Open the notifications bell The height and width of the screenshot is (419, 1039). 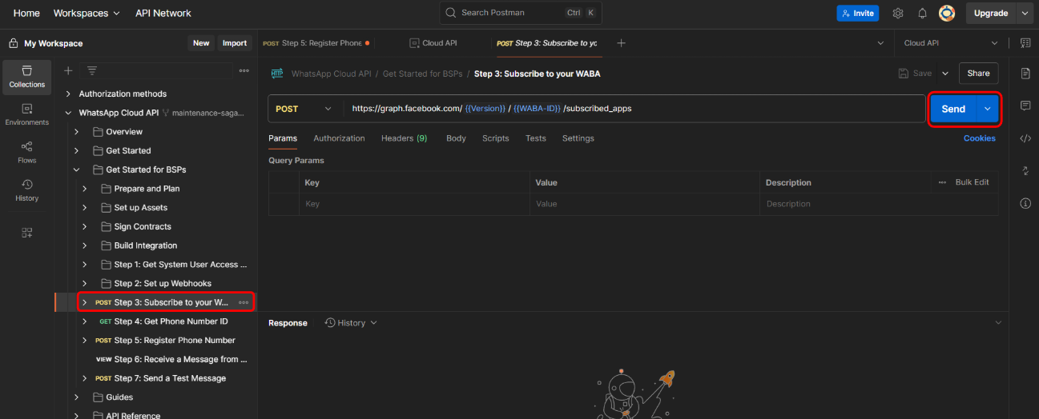922,14
